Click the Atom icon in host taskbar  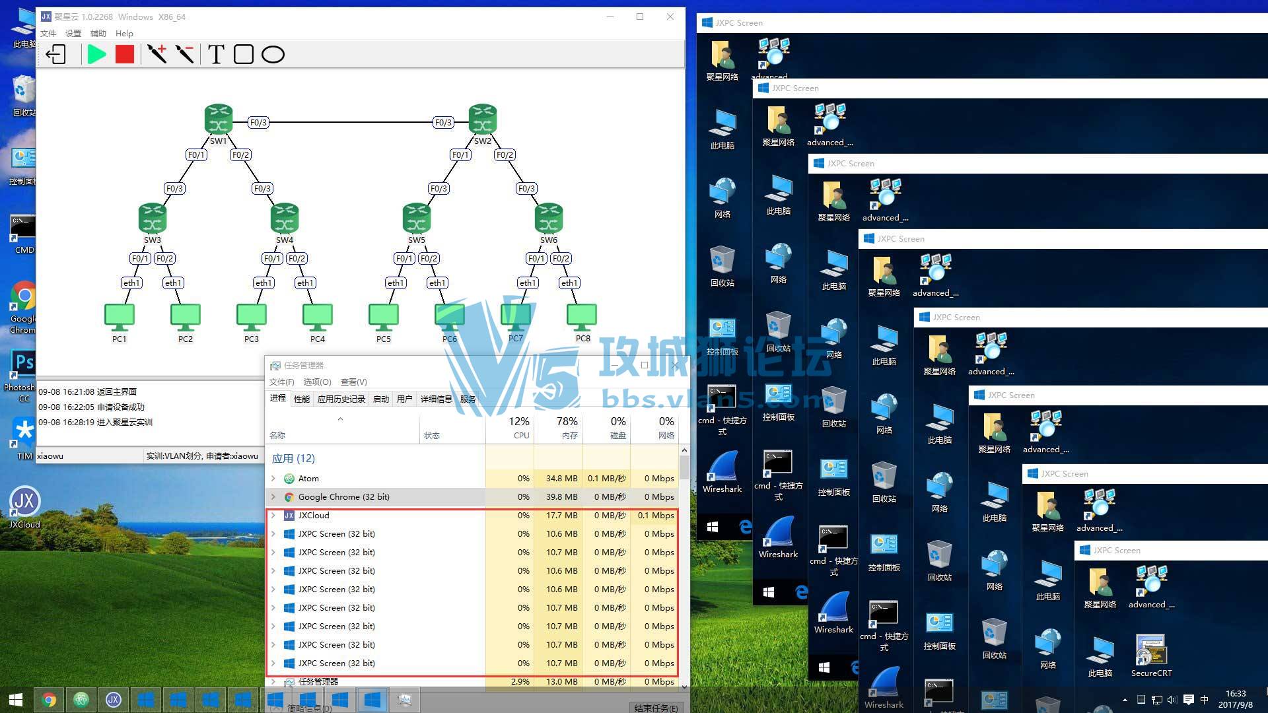pyautogui.click(x=81, y=700)
